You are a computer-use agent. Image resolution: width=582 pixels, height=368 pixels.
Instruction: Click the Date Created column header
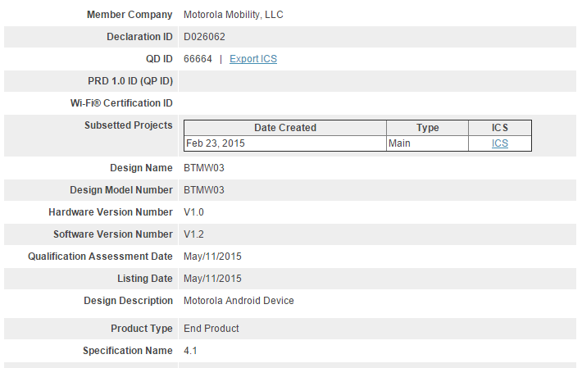(285, 128)
